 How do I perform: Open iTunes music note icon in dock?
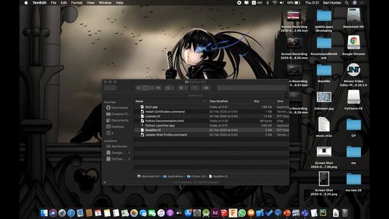click(x=161, y=213)
